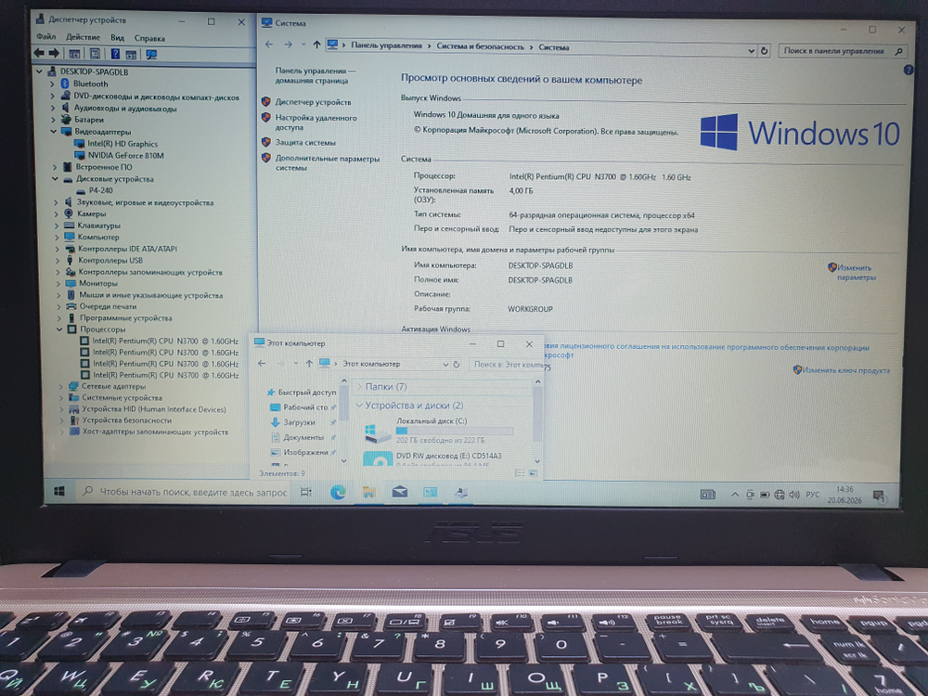The image size is (928, 696).
Task: Expand Сетевые адаптеры node
Action: pos(61,386)
